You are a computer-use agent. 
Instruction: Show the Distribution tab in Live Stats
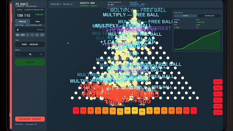pos(209,16)
